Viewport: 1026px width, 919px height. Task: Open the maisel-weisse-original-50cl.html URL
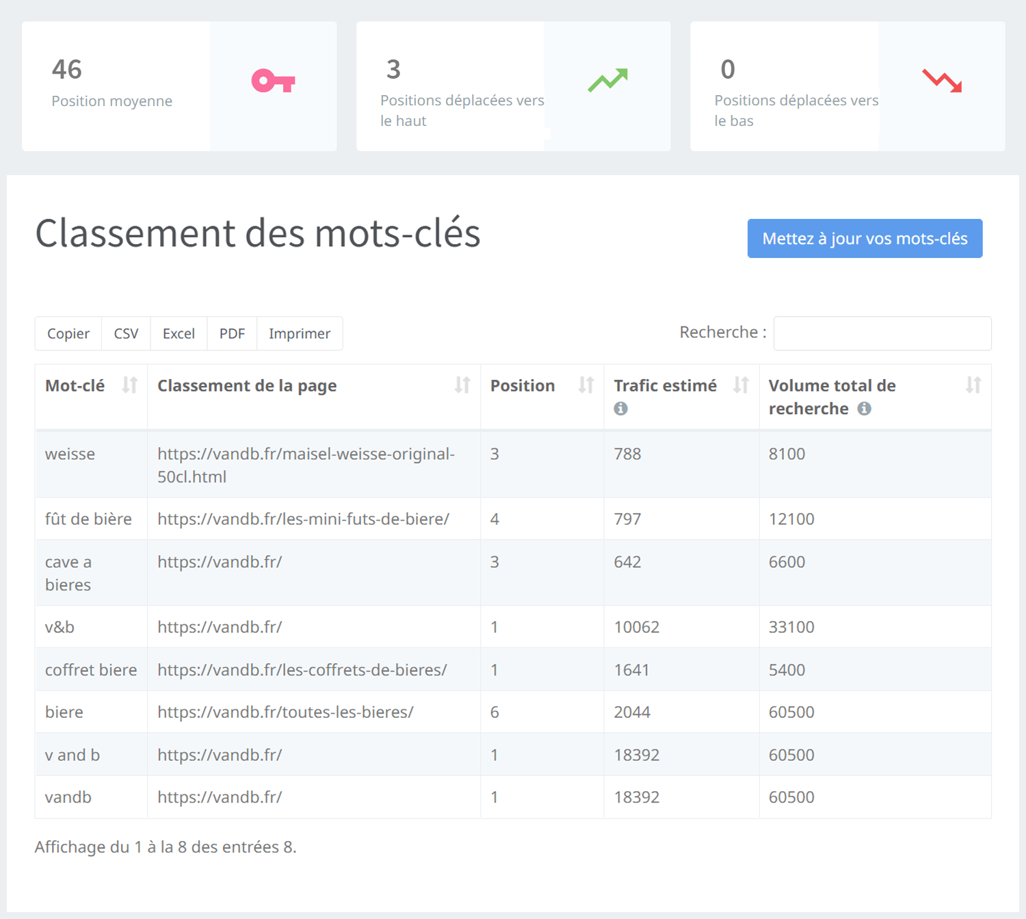(x=306, y=465)
